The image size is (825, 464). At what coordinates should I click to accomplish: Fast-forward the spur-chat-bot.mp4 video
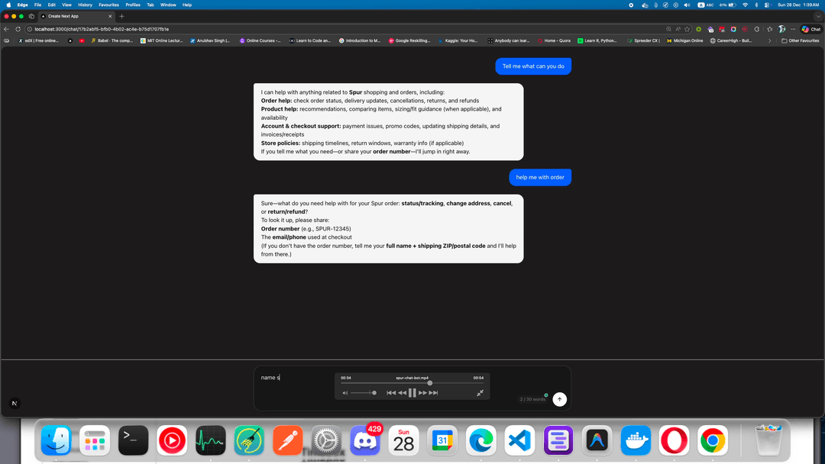click(423, 392)
